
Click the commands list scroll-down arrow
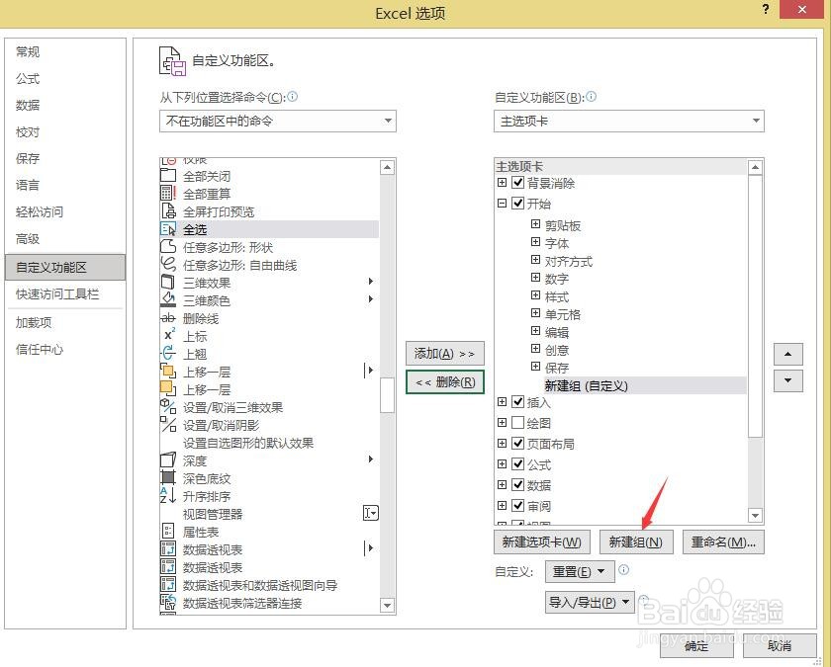pyautogui.click(x=388, y=605)
